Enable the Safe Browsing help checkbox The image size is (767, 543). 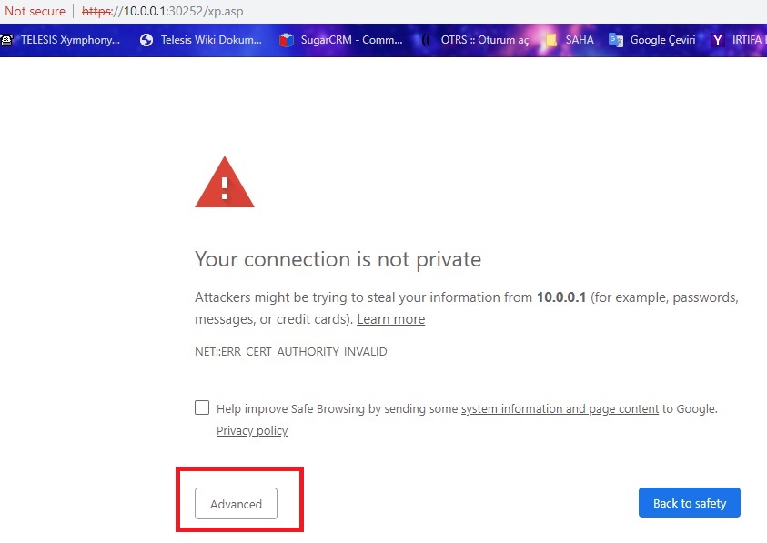[x=202, y=407]
